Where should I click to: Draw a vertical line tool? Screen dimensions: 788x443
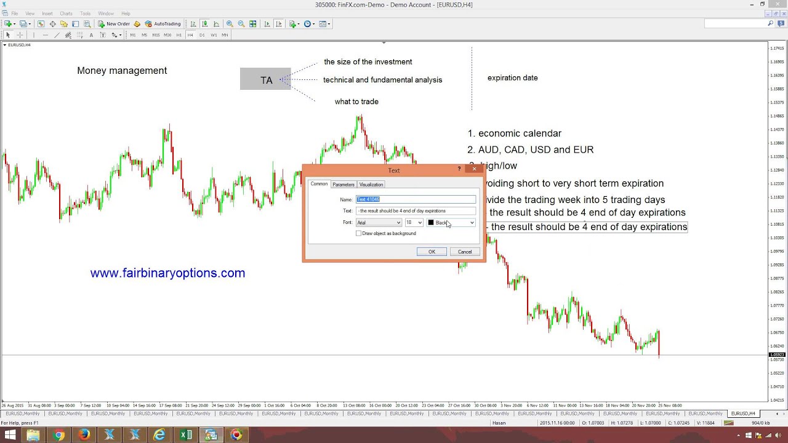[34, 35]
